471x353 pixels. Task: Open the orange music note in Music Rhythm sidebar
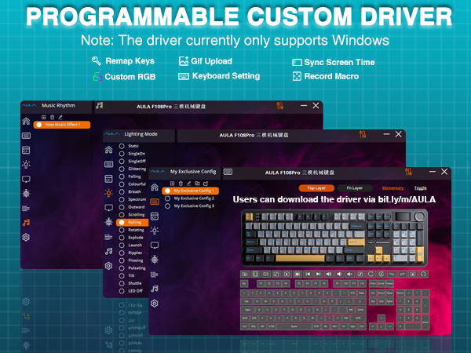(x=26, y=223)
